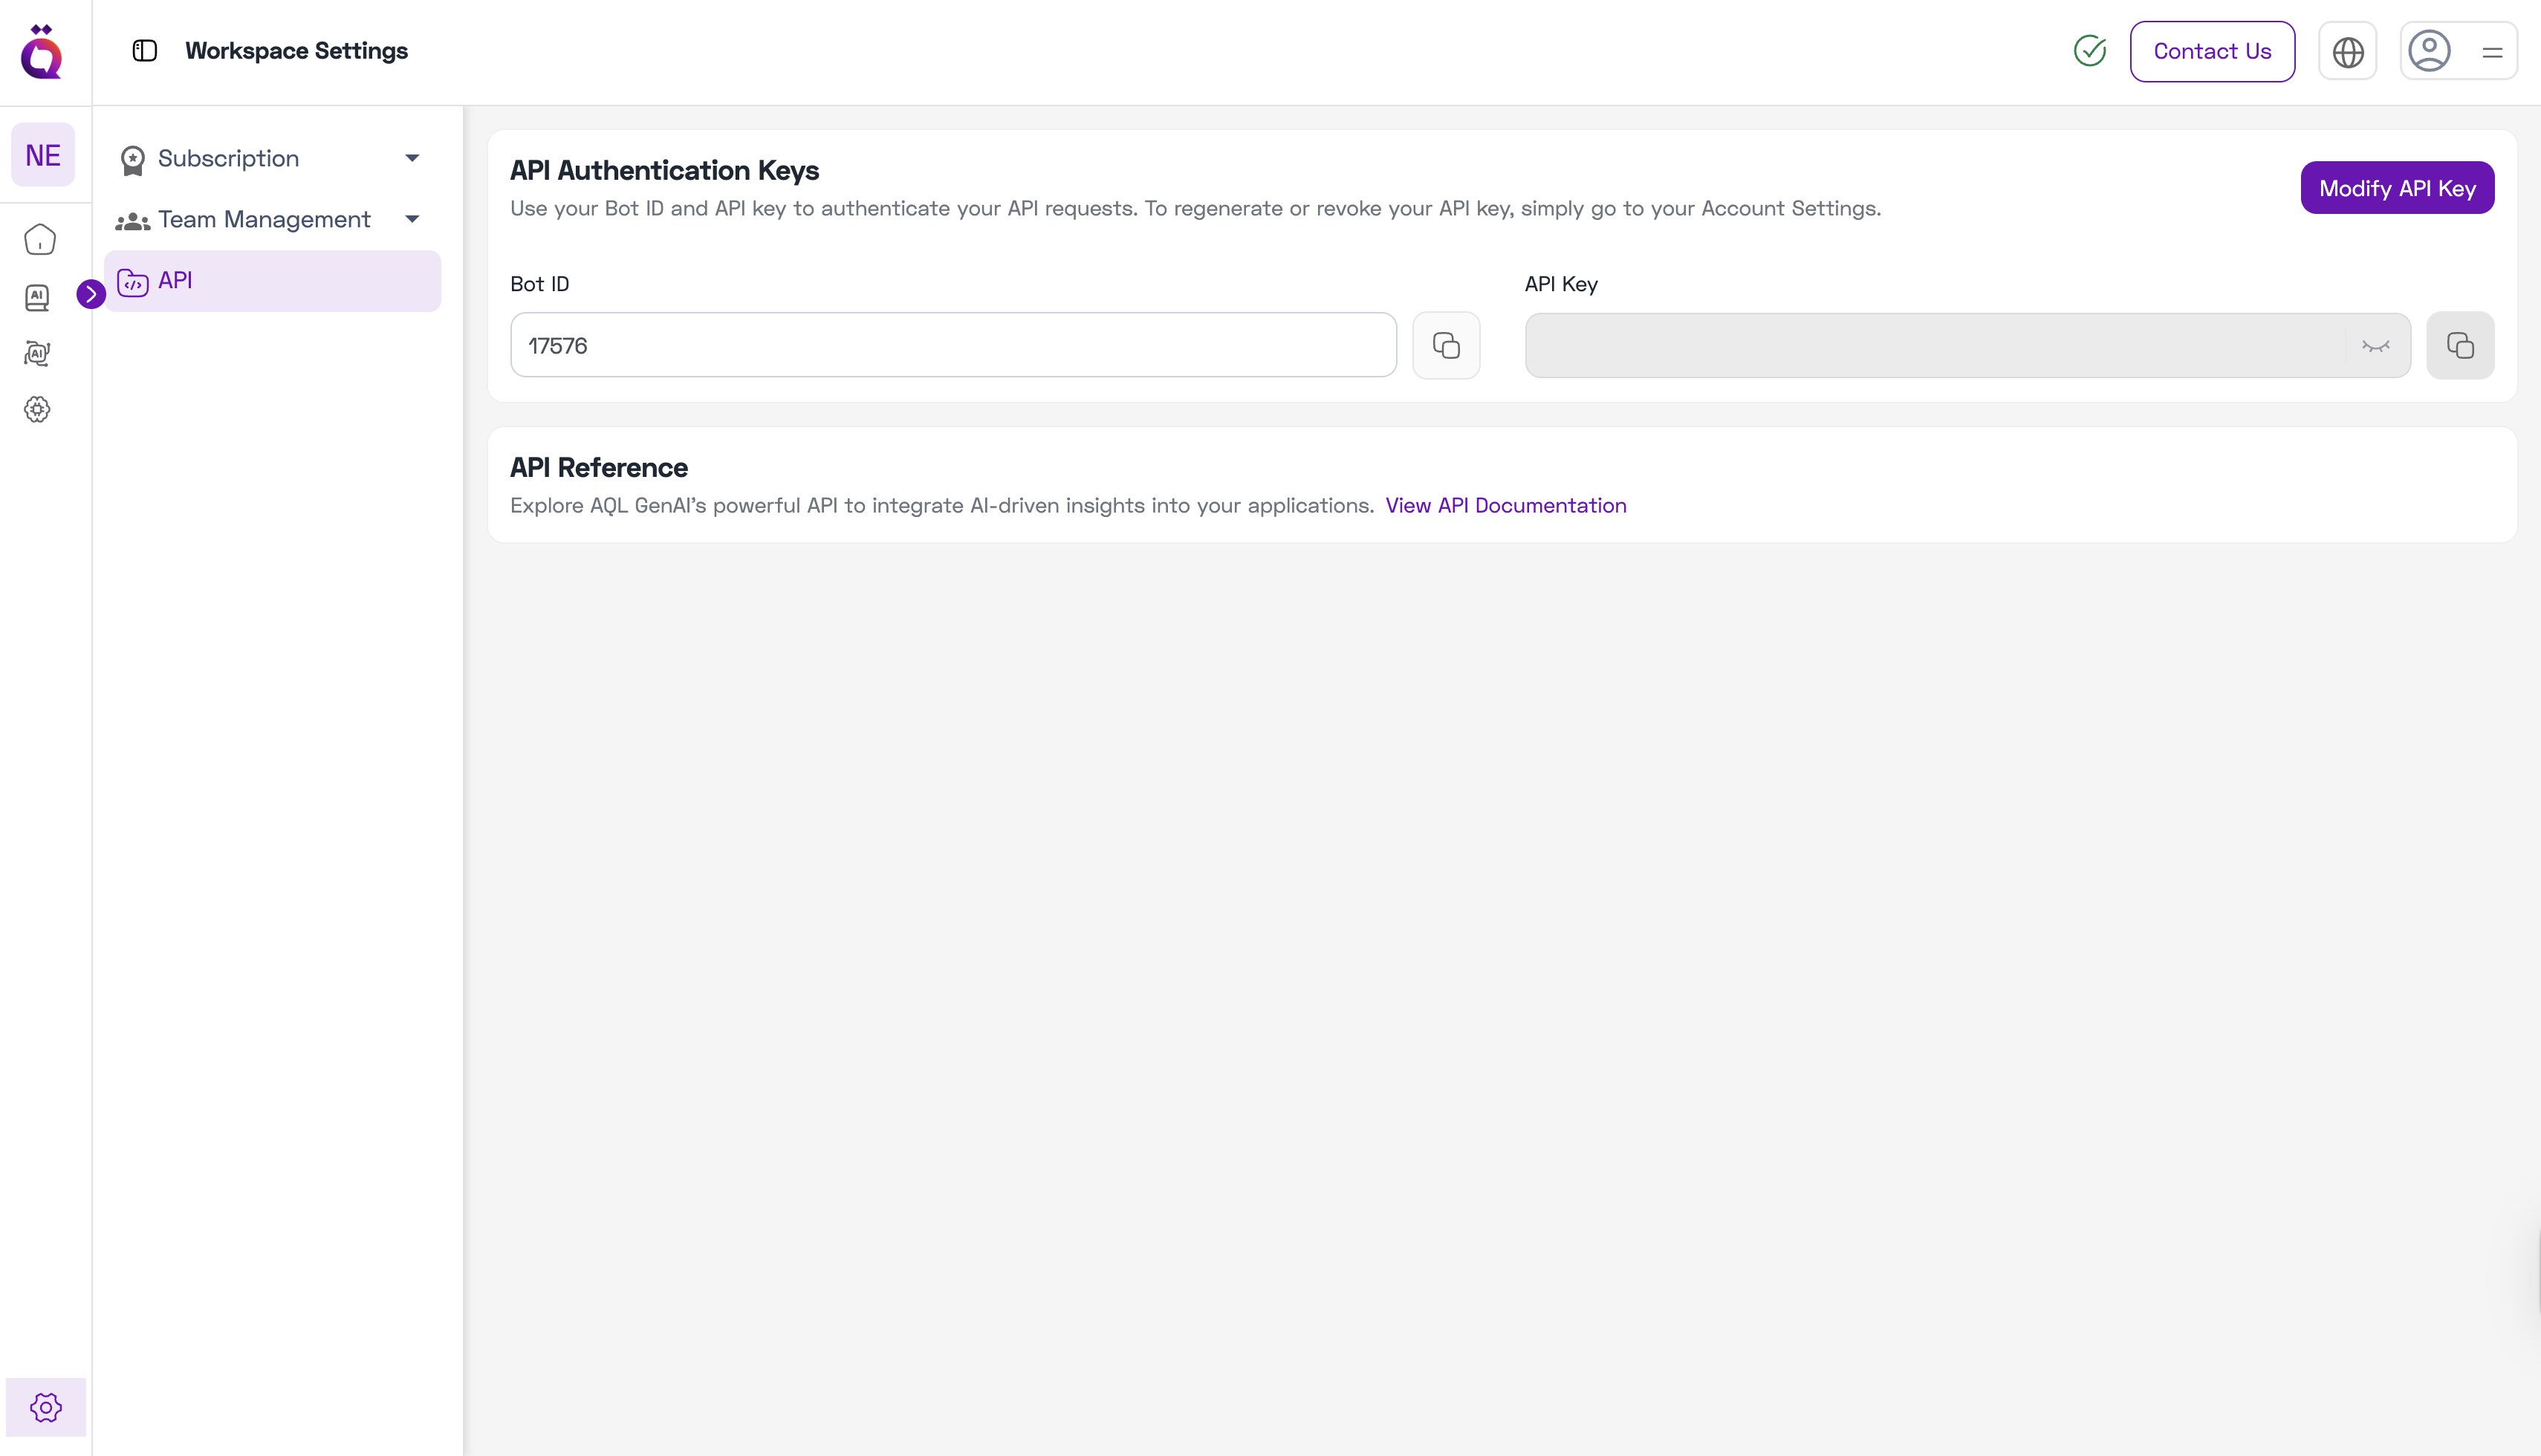The width and height of the screenshot is (2541, 1456).
Task: Select the AI agent network icon
Action: coord(37,353)
